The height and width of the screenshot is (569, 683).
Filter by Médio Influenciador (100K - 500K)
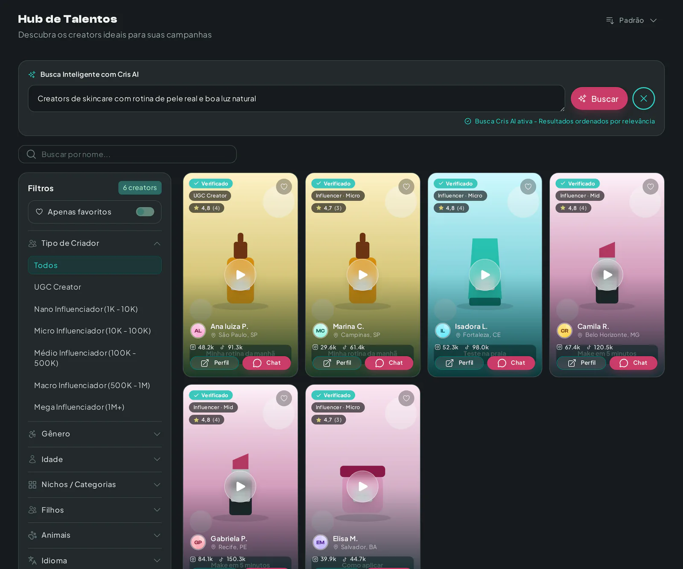[x=95, y=358]
